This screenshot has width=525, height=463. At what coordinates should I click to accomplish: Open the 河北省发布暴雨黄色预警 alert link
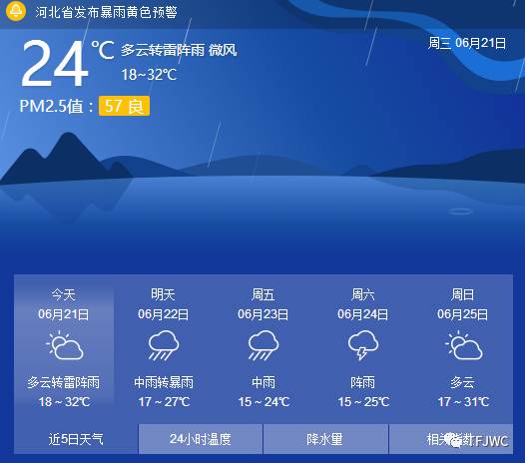click(x=106, y=12)
